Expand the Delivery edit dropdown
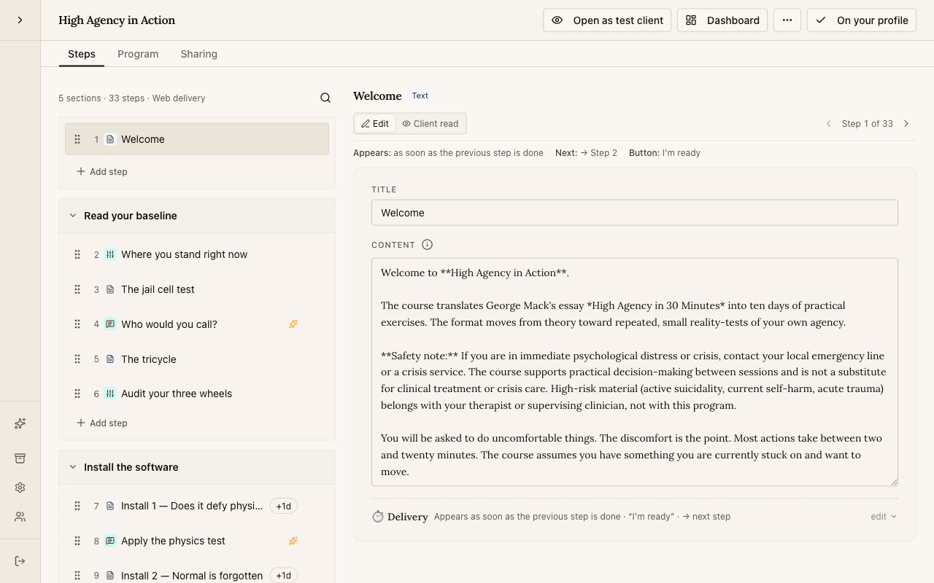934x583 pixels. [x=884, y=516]
